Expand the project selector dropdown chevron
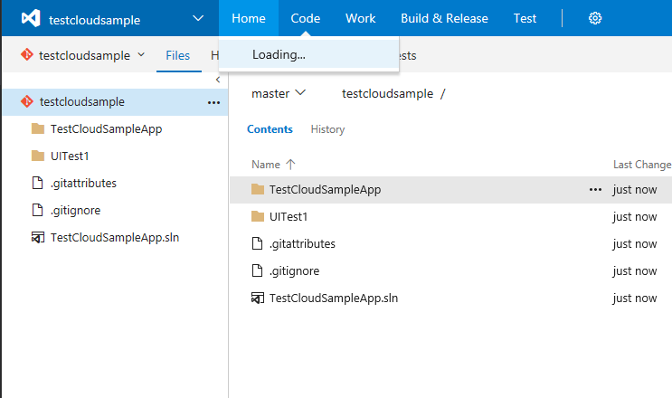Screen dimensions: 672x398 199,18
